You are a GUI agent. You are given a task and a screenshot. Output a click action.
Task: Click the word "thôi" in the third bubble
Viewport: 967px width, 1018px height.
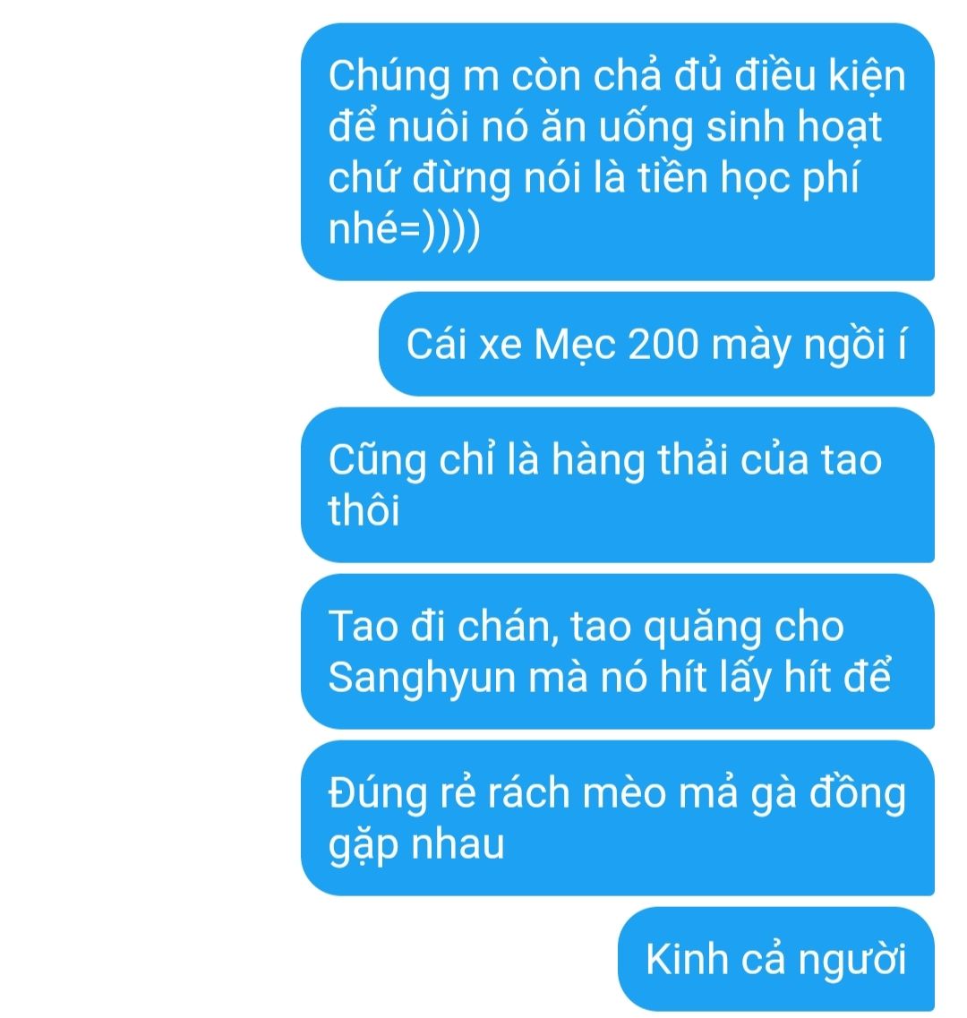[x=364, y=509]
